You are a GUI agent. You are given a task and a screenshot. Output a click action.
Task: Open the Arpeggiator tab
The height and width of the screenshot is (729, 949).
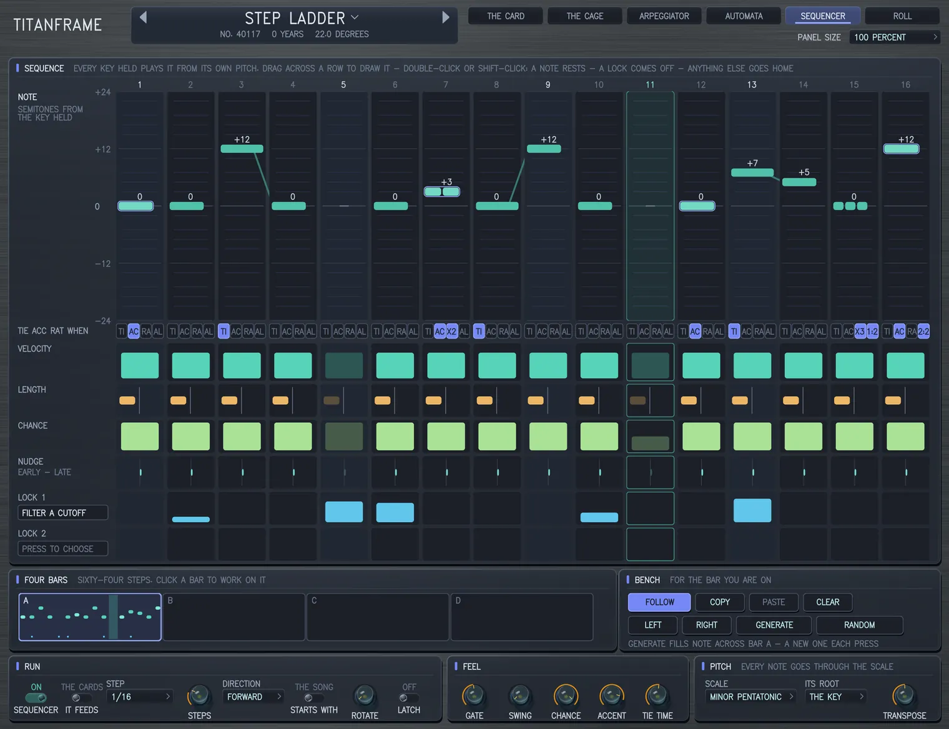click(x=664, y=16)
